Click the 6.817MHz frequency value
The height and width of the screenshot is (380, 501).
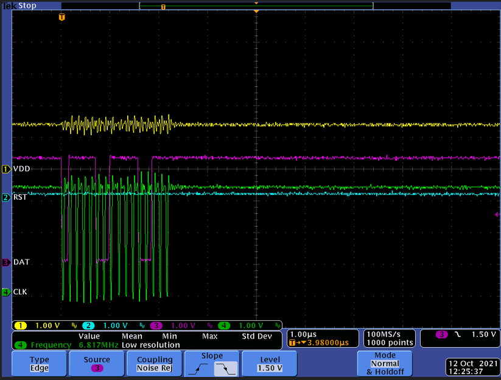[99, 345]
